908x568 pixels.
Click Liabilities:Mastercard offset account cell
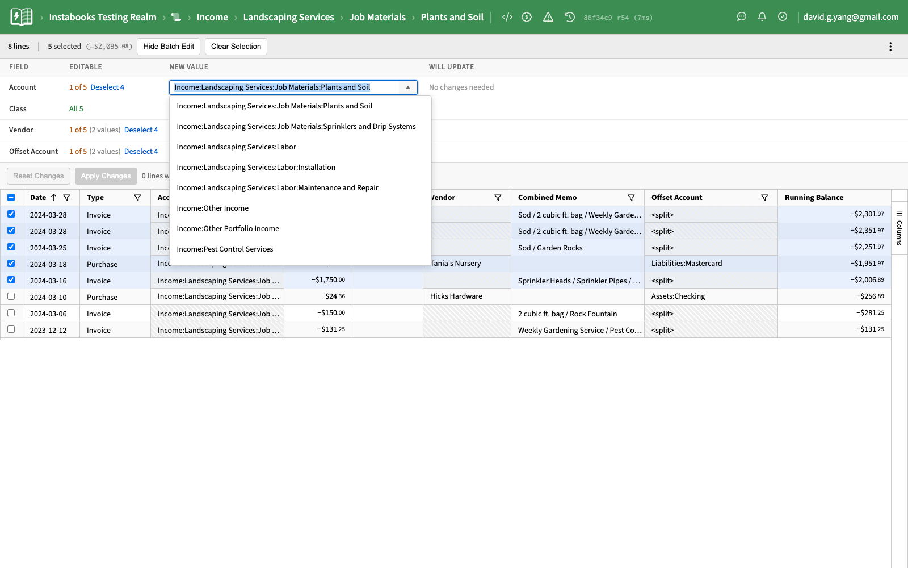(711, 264)
